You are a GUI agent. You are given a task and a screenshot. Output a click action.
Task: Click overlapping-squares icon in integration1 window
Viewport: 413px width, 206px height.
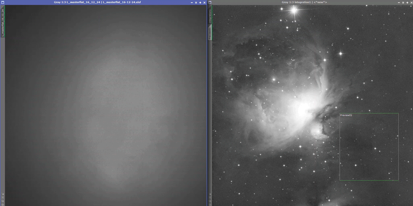tap(210, 201)
